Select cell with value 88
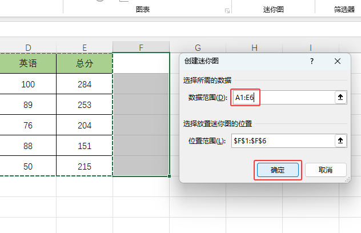This screenshot has width=361, height=233. (28, 146)
